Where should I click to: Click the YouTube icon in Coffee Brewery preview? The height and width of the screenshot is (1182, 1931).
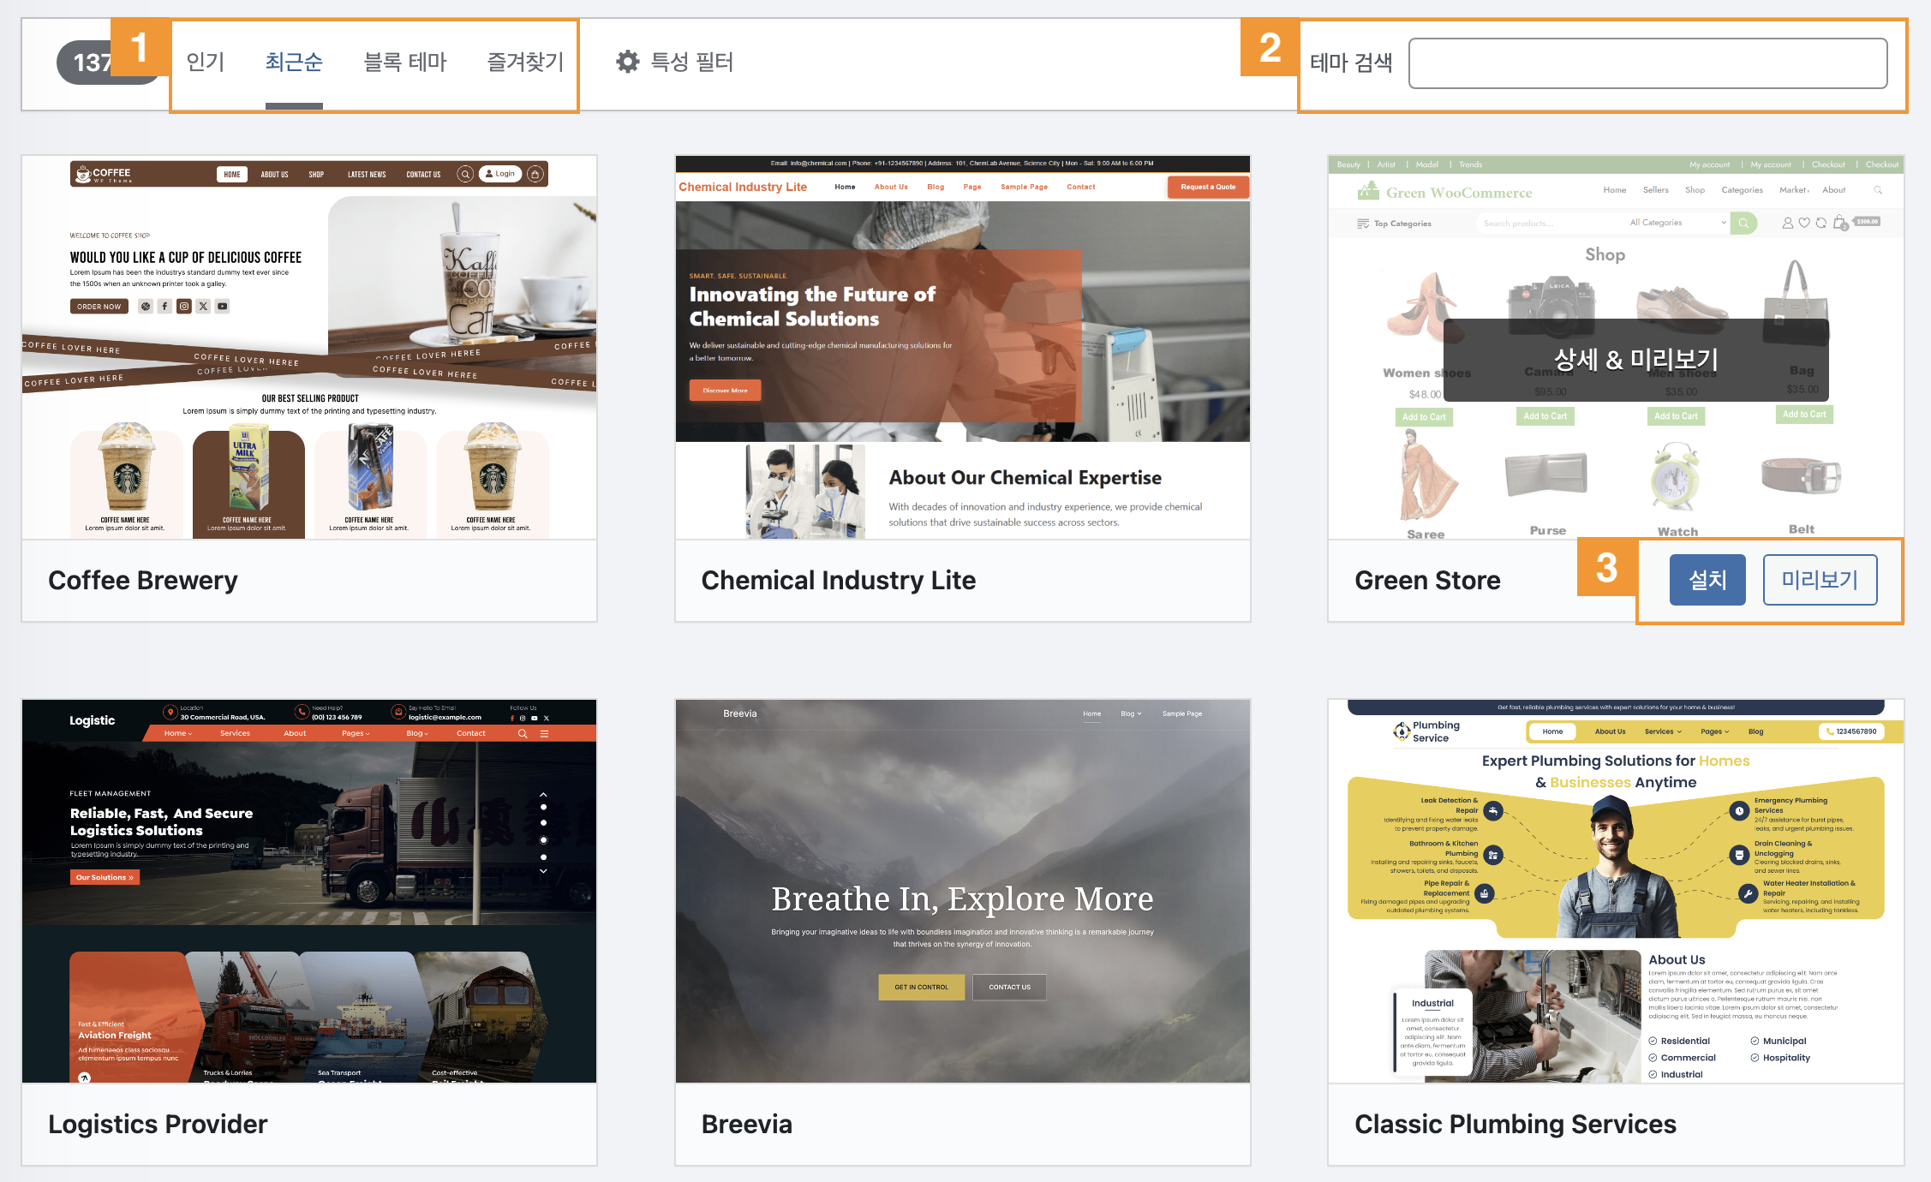223,306
